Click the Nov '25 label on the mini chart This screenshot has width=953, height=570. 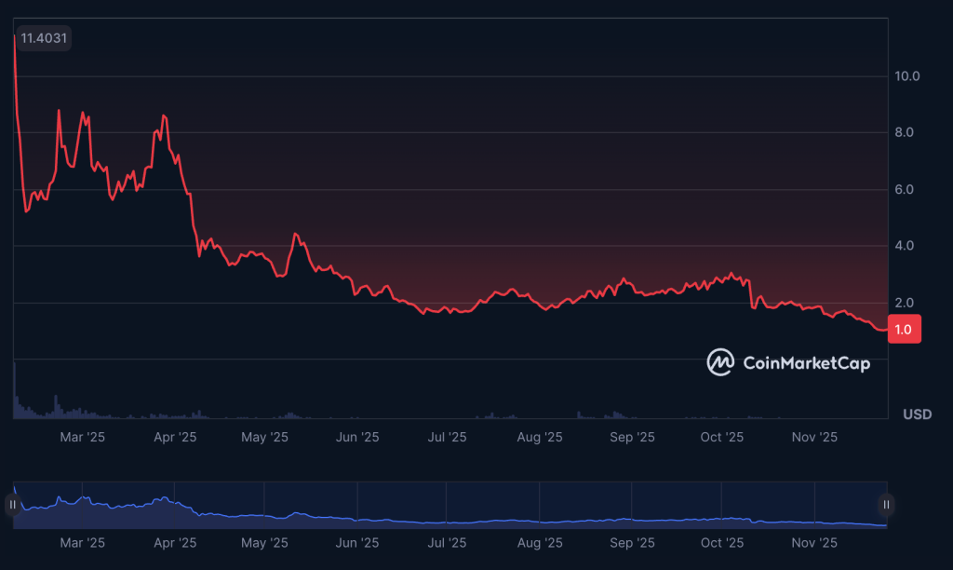[814, 542]
